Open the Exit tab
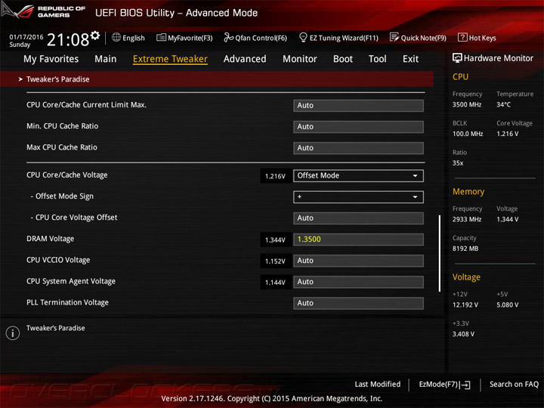The width and height of the screenshot is (544, 408). [410, 59]
